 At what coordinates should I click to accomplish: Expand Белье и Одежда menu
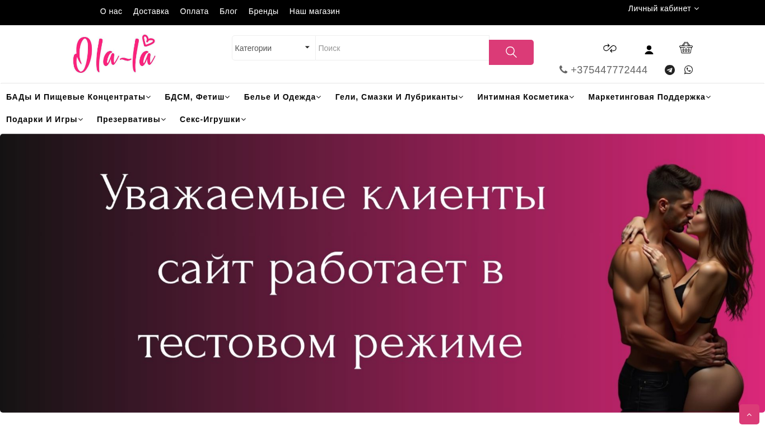point(282,97)
